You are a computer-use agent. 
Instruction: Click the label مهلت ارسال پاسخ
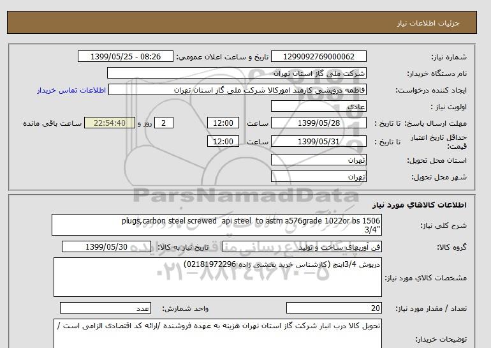click(x=436, y=123)
